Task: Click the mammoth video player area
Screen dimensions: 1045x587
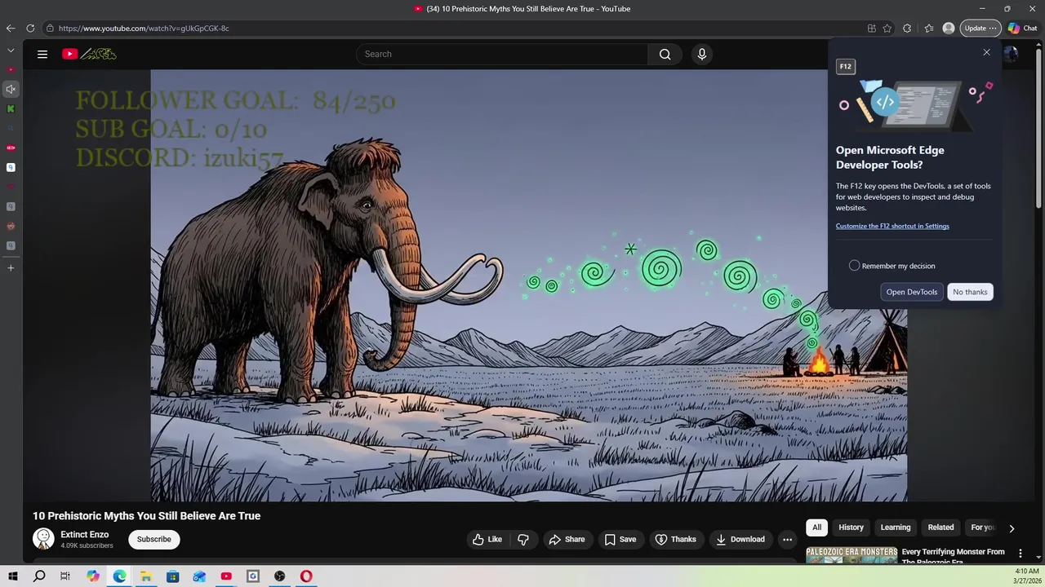Action: point(528,285)
